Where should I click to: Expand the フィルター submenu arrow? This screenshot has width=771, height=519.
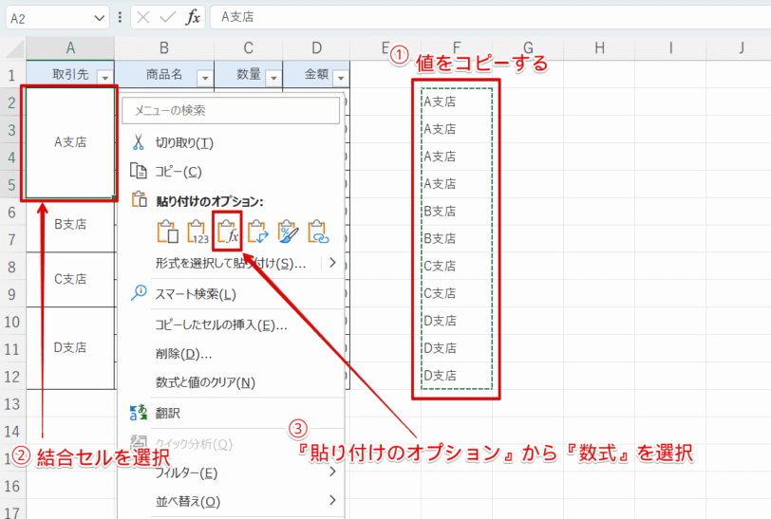[332, 472]
